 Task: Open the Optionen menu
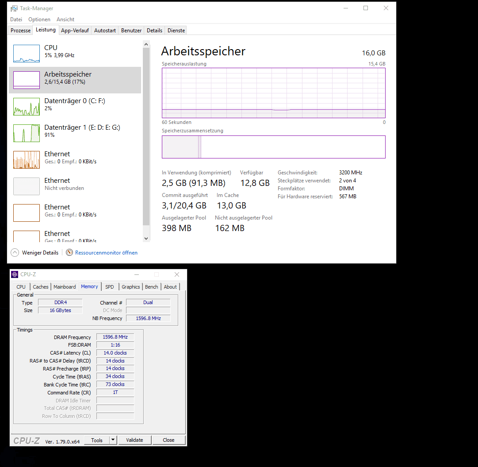pyautogui.click(x=39, y=19)
